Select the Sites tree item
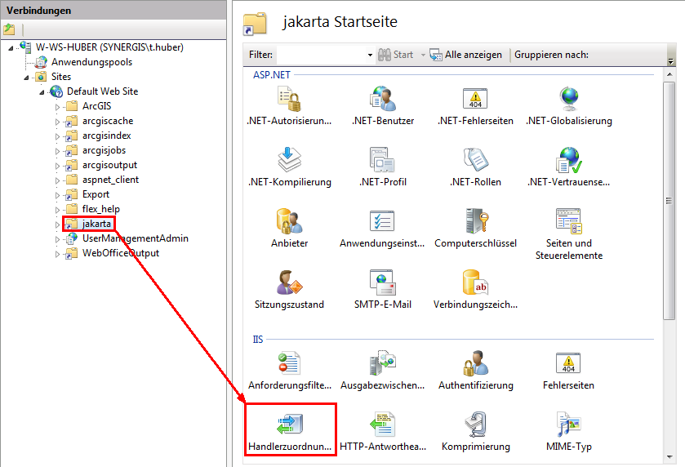 click(60, 77)
